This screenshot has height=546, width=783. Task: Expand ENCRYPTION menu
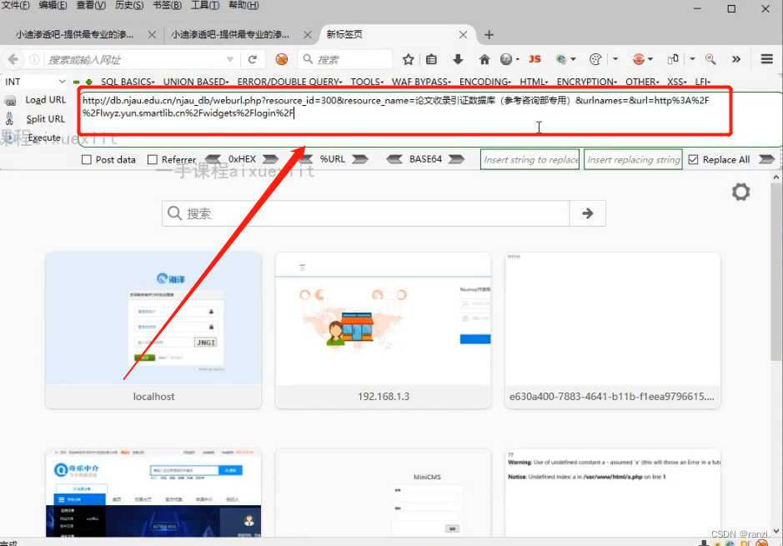pos(587,82)
